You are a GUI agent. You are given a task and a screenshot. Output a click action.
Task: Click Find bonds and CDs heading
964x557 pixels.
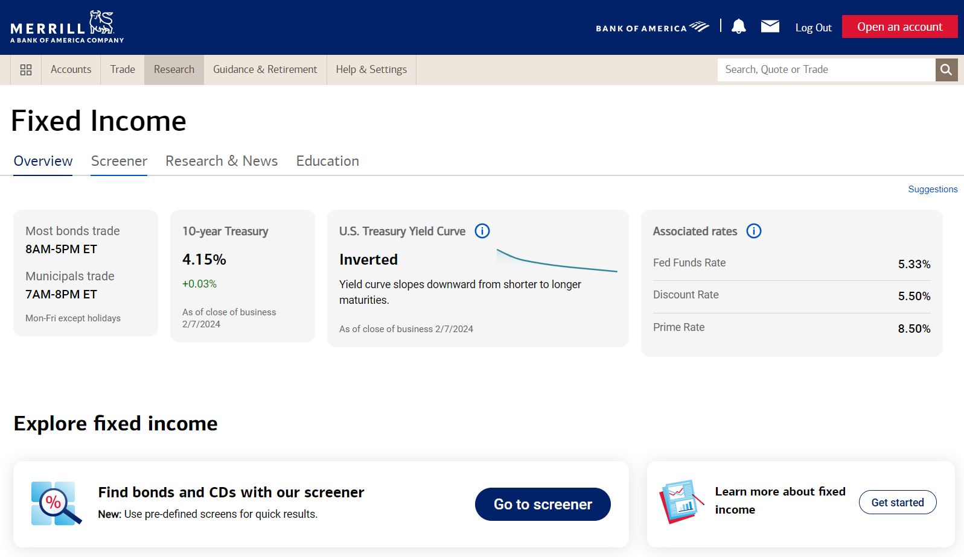click(231, 492)
